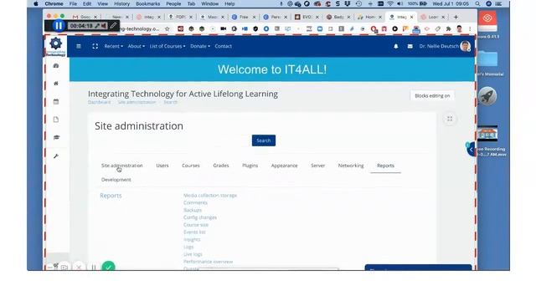The image size is (536, 301).
Task: Open the notifications bell
Action: (x=396, y=46)
